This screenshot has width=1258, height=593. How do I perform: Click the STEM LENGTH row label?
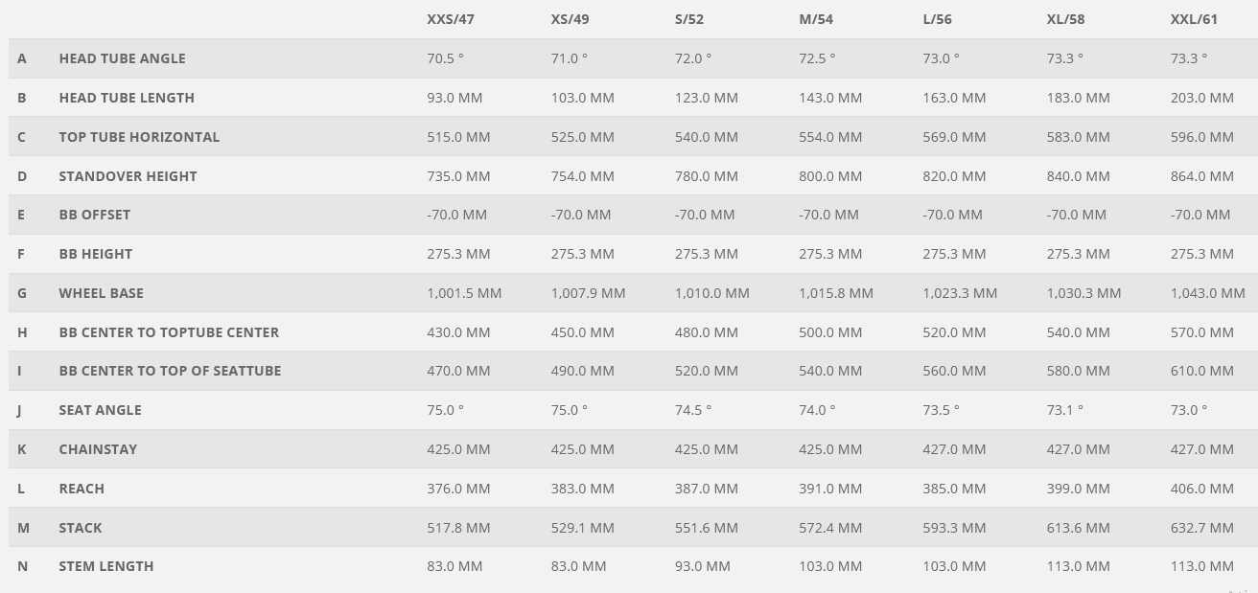click(106, 566)
